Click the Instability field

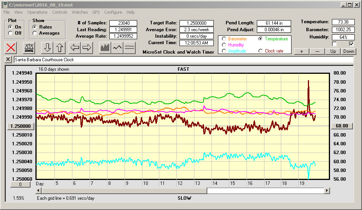coord(197,36)
